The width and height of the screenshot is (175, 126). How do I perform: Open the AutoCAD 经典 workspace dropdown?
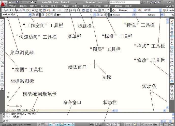30,15
